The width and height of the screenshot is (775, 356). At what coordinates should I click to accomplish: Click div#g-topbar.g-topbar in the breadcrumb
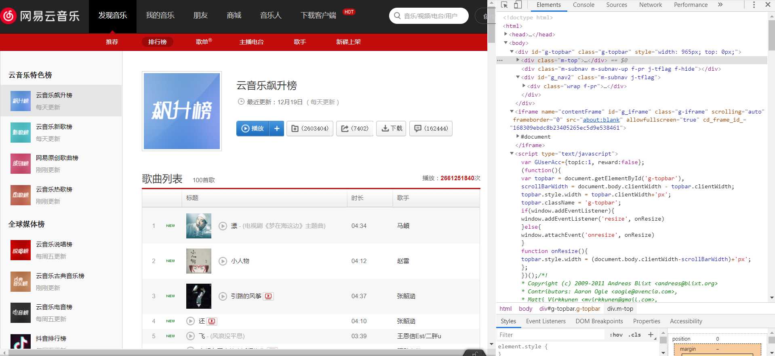570,309
